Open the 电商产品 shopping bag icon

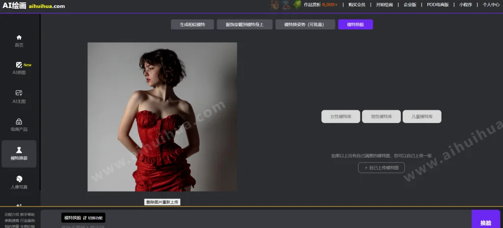pyautogui.click(x=19, y=122)
